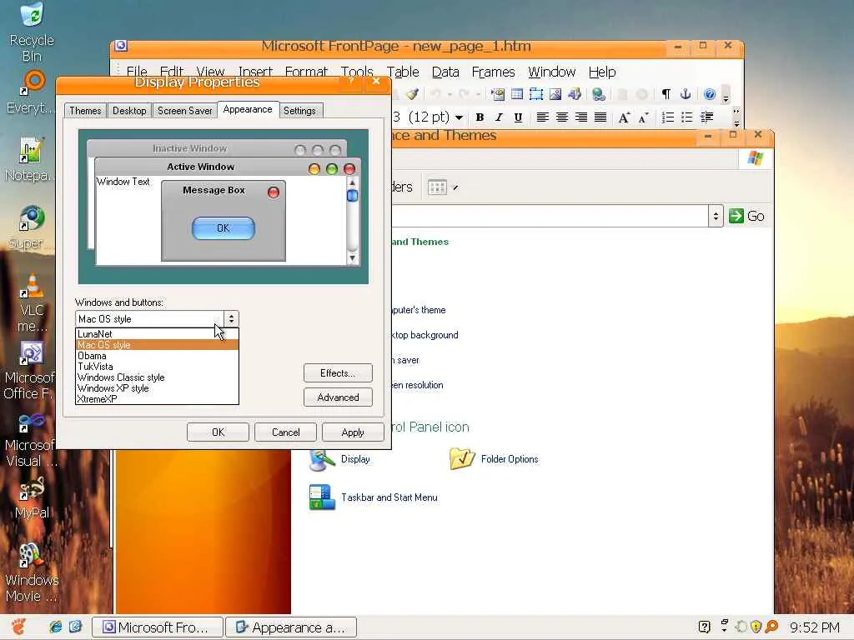The height and width of the screenshot is (640, 854).
Task: Open the Table menu in FrontPage
Action: [x=403, y=72]
